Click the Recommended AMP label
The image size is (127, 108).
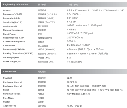tap(13, 38)
